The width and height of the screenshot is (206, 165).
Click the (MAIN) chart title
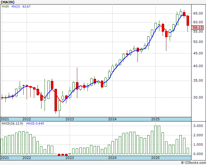8,2
